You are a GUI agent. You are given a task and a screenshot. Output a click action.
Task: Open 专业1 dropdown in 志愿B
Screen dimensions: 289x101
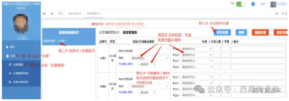tap(196, 77)
